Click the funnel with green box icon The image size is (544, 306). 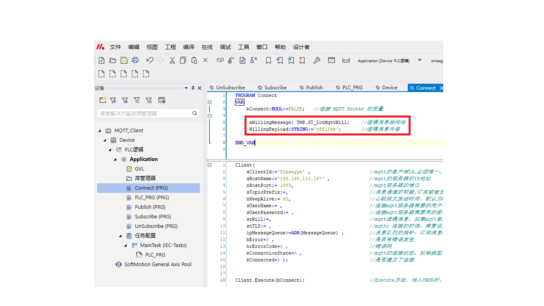(x=149, y=100)
